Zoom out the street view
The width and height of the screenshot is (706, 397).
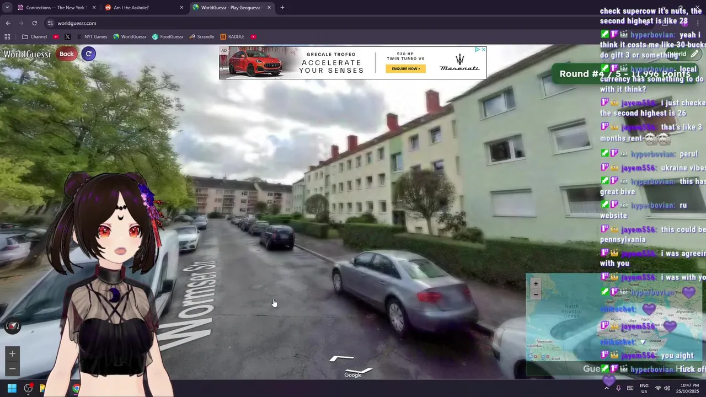click(12, 369)
